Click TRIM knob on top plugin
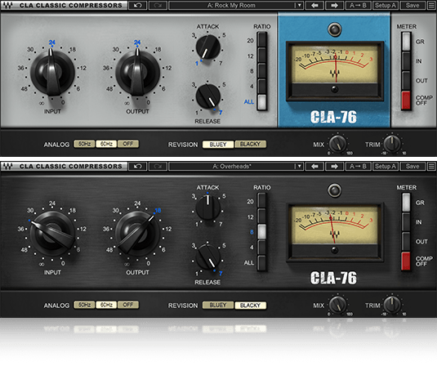This screenshot has width=437, height=375. click(x=392, y=144)
